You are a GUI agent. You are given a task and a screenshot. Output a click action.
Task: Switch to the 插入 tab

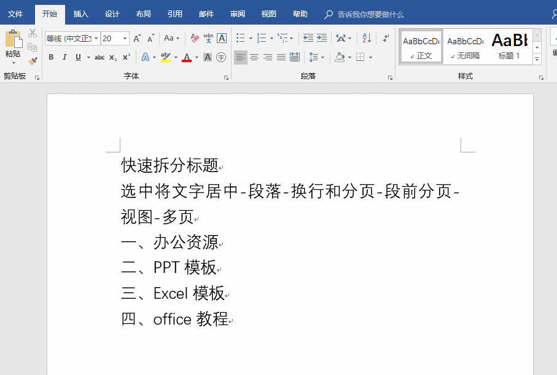tap(80, 14)
